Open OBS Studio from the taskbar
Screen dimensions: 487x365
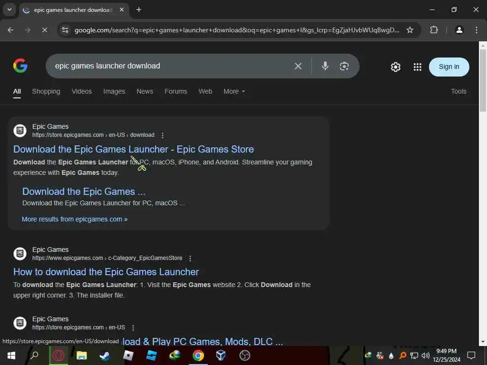tap(245, 355)
